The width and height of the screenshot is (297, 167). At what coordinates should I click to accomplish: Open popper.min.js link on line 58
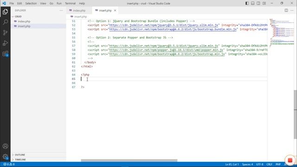tap(166, 50)
